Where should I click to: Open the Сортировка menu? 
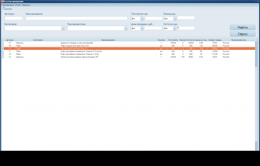pos(8,5)
